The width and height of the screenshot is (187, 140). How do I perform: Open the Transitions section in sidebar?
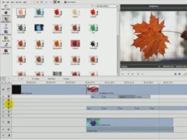click(6, 14)
